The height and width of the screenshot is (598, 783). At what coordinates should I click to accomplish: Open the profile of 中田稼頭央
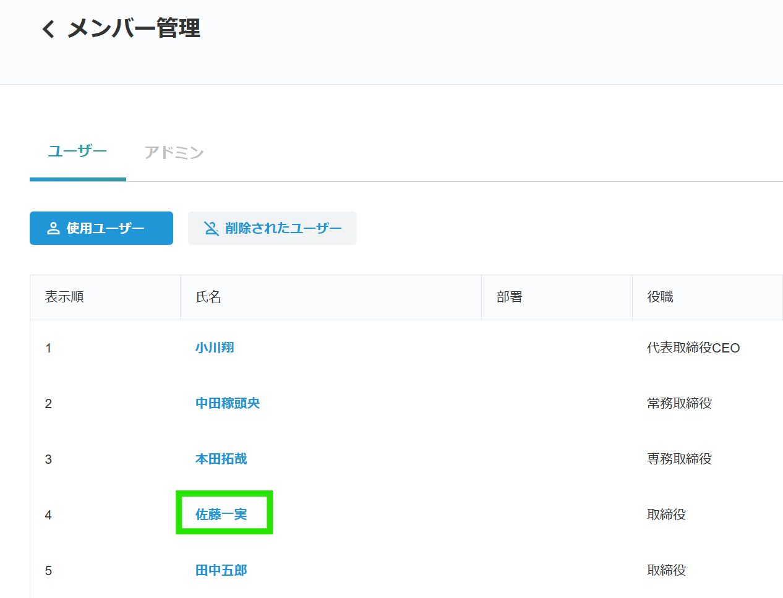227,403
